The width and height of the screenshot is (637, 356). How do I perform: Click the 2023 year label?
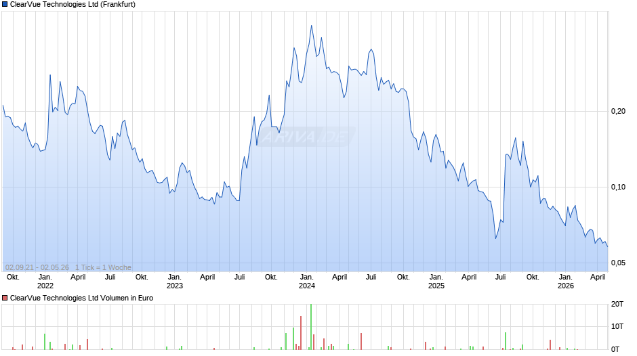(x=175, y=286)
